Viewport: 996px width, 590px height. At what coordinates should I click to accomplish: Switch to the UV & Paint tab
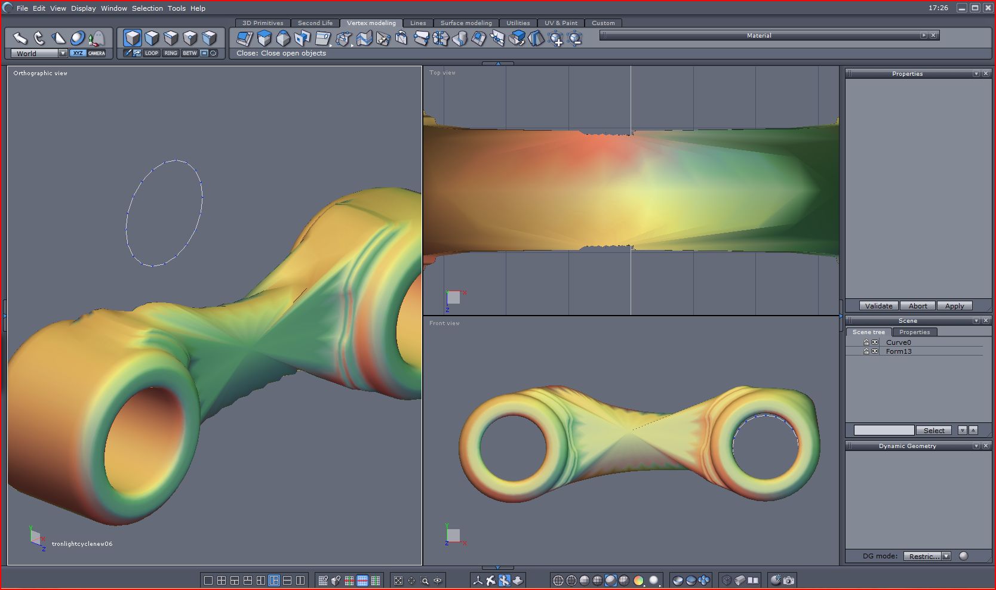(x=561, y=23)
